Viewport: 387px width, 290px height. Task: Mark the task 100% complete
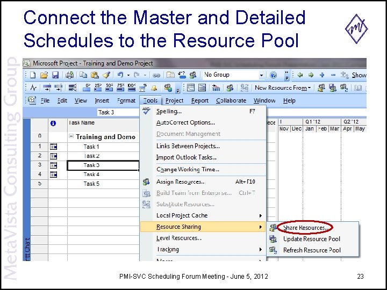(132, 88)
